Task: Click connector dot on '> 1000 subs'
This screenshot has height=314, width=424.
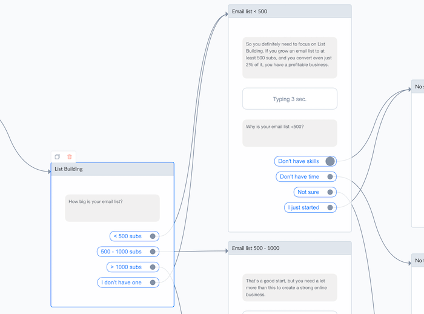Action: 153,267
